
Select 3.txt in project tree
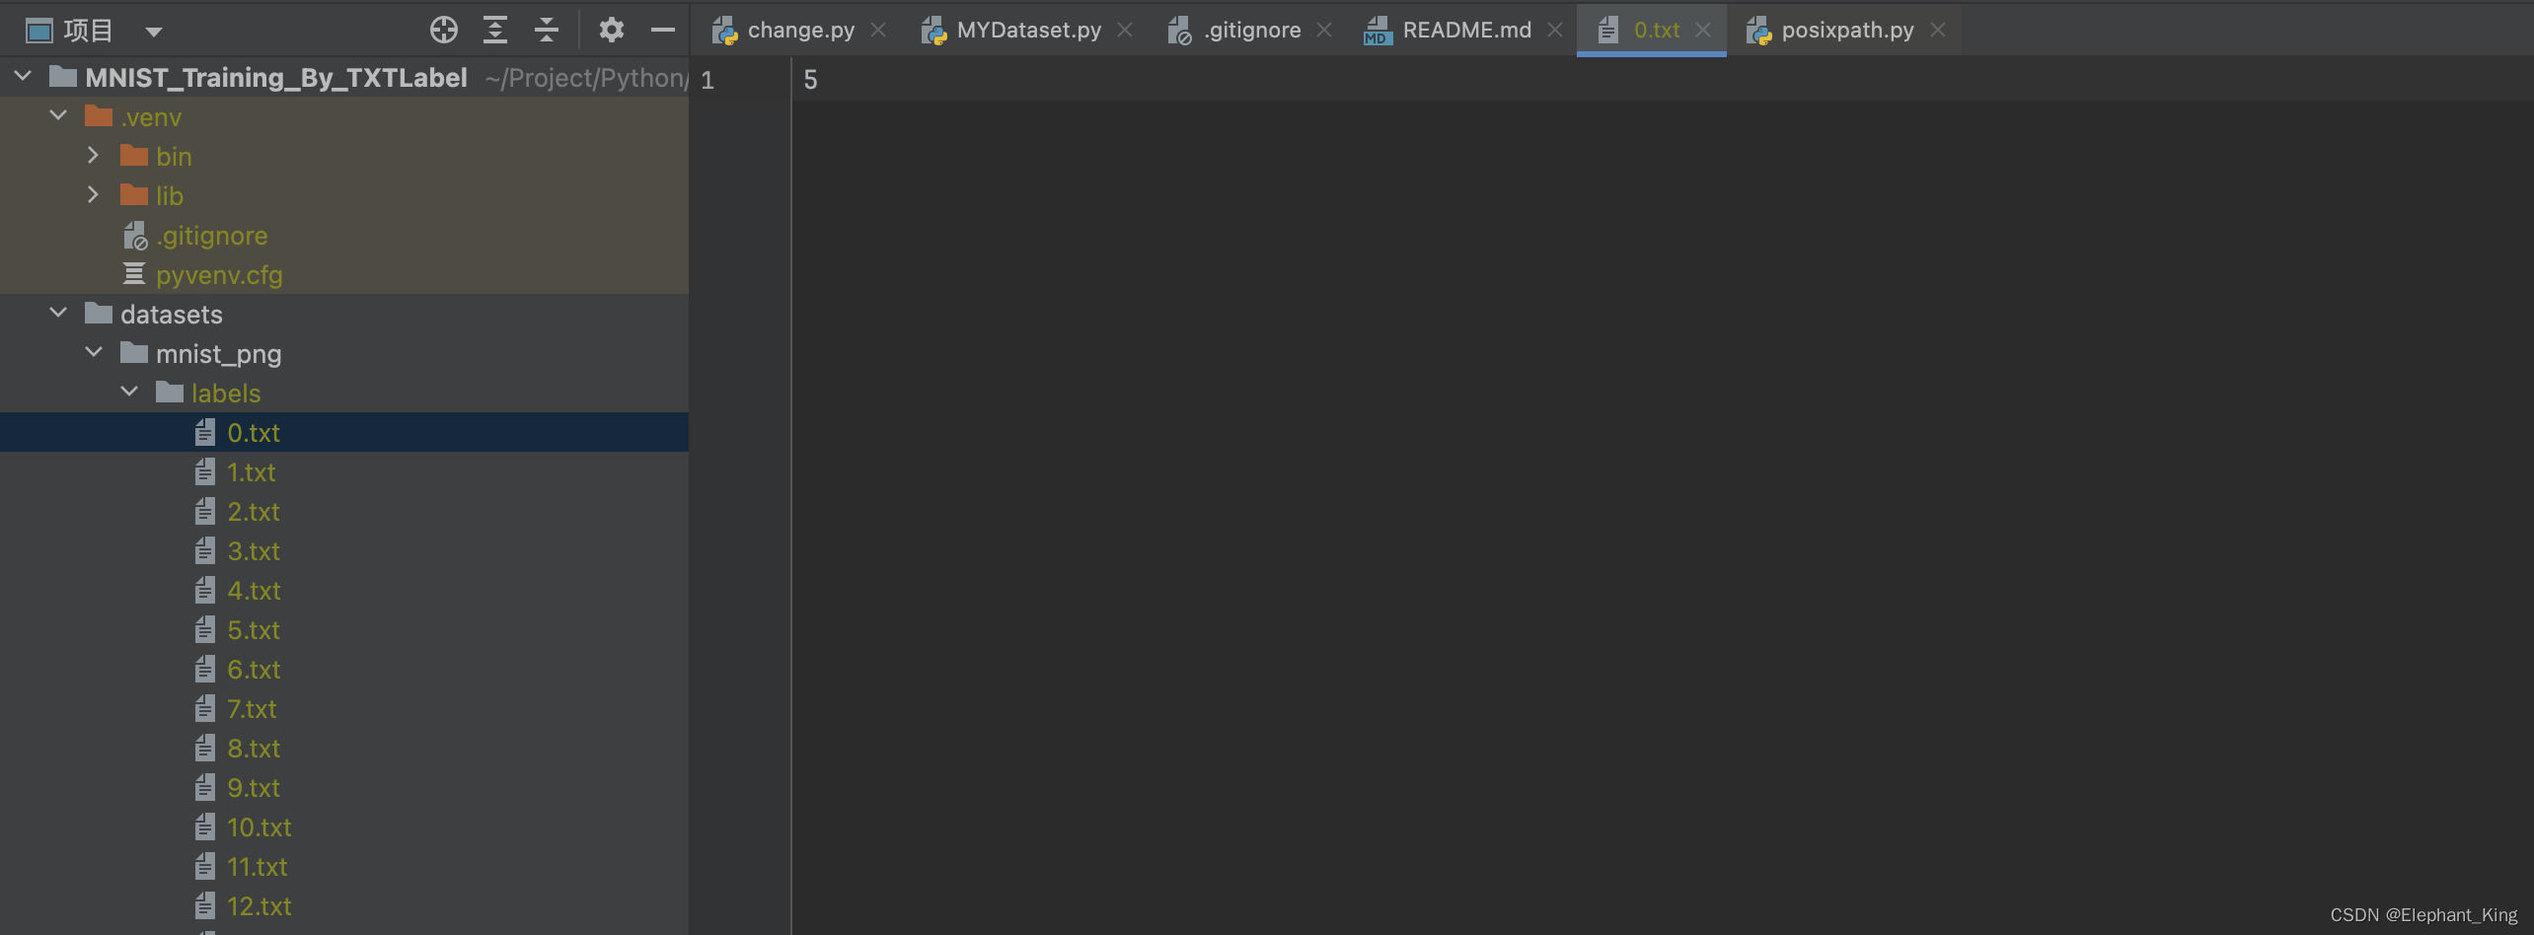[x=254, y=551]
